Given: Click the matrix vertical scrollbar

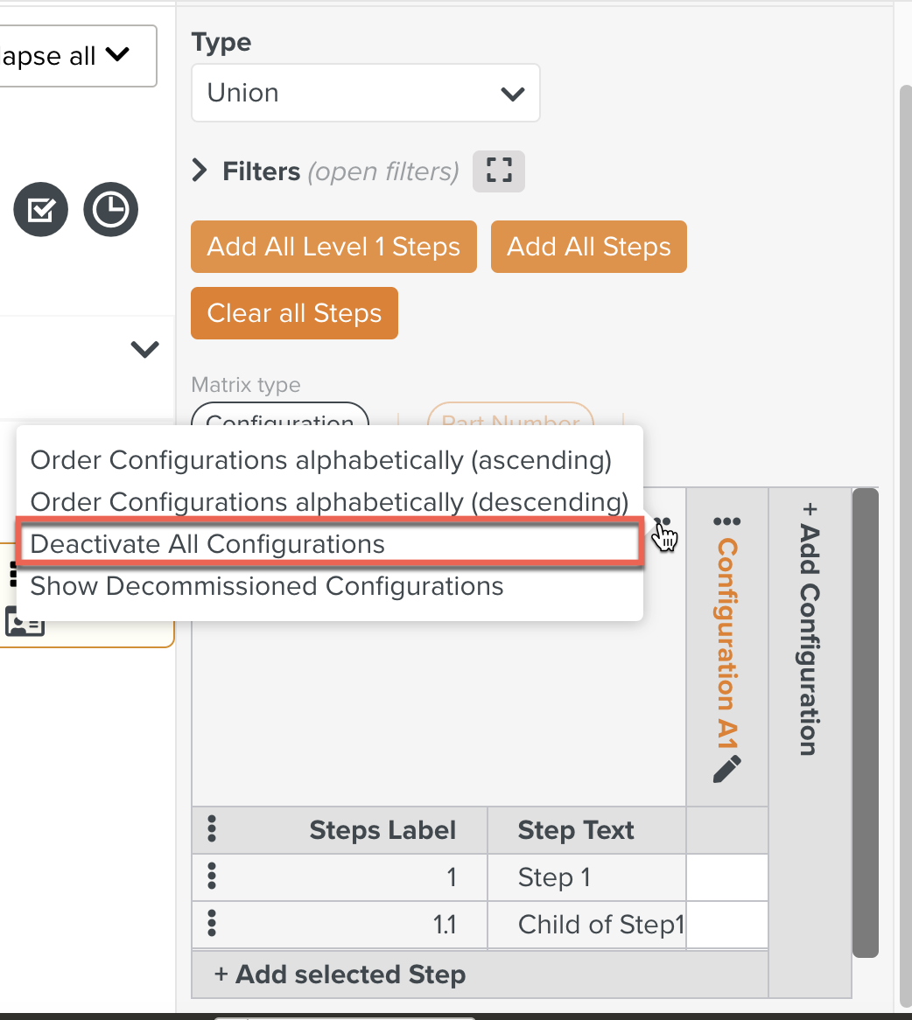Looking at the screenshot, I should coord(865,722).
